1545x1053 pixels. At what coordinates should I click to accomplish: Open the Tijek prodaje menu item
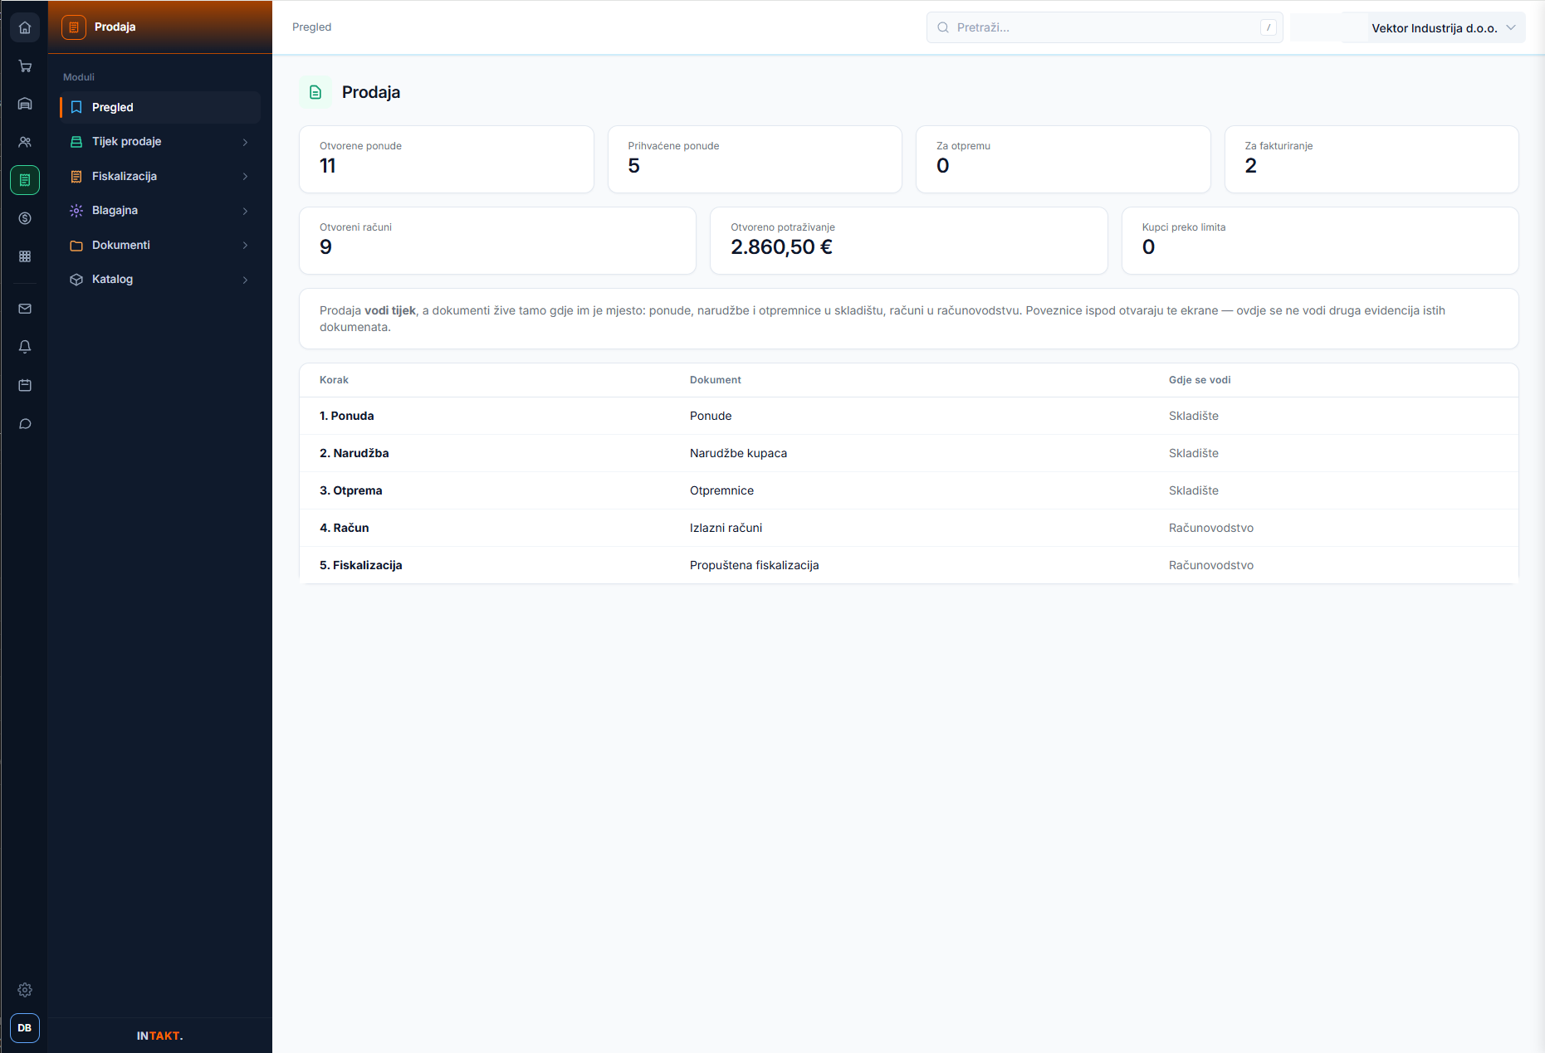point(160,142)
